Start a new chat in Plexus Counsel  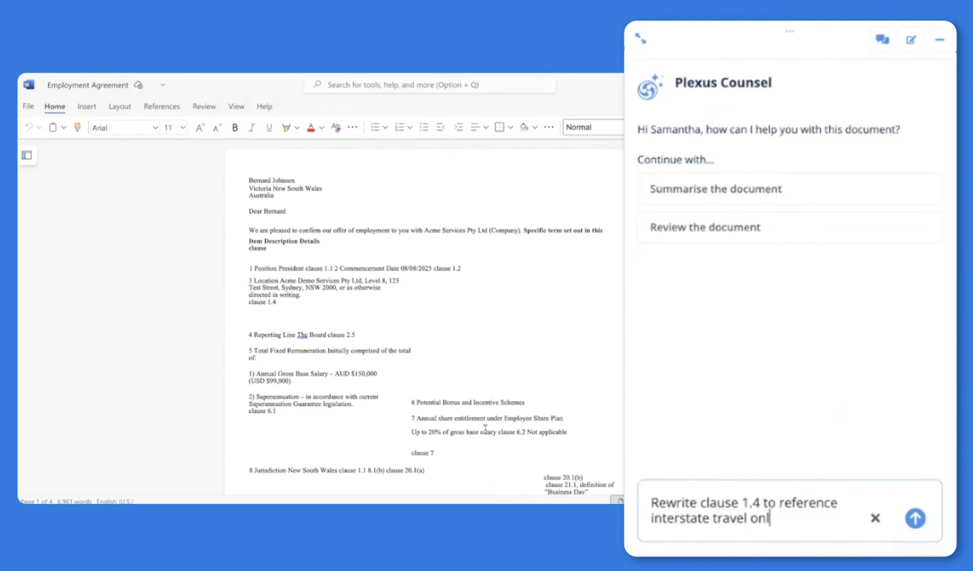pyautogui.click(x=911, y=40)
